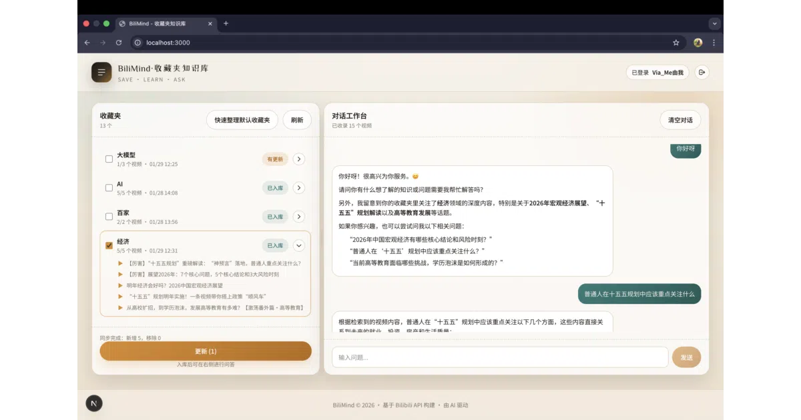Screen dimensions: 801x420
Task: Select the BiliMind - 收藏夹知识库 browser tab
Action: (x=166, y=23)
